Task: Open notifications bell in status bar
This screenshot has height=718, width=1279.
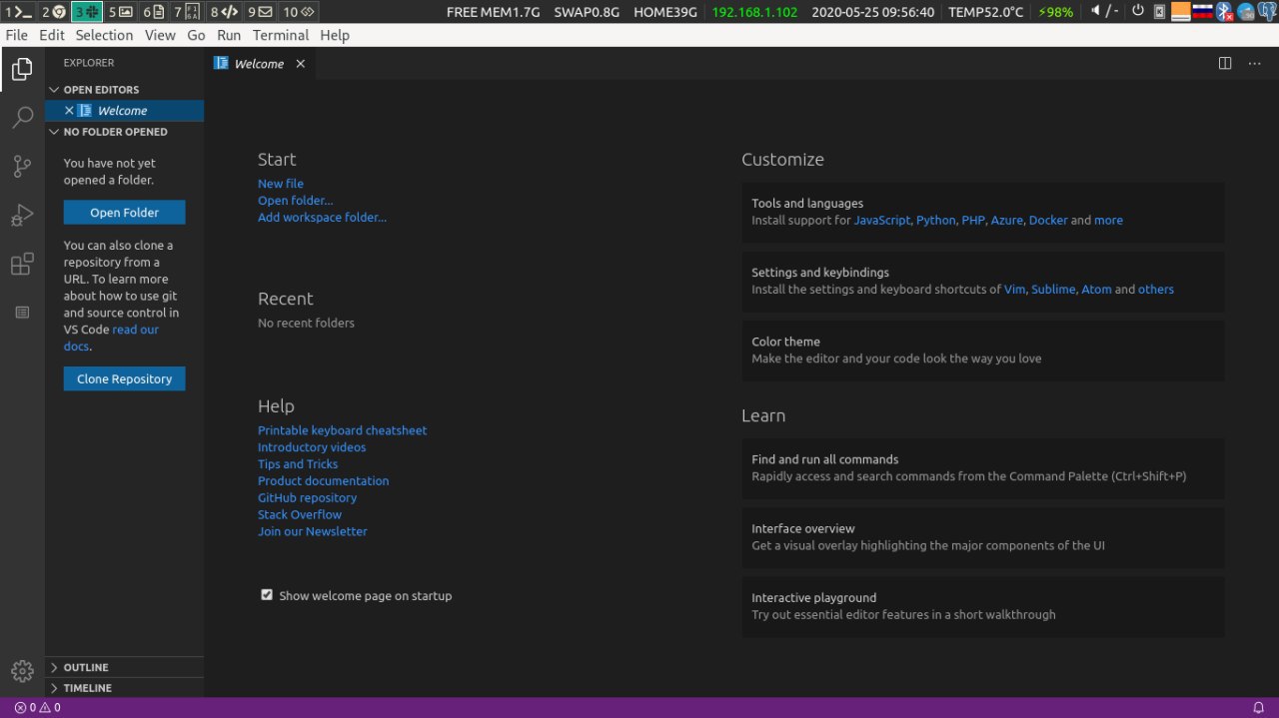Action: click(x=1258, y=707)
